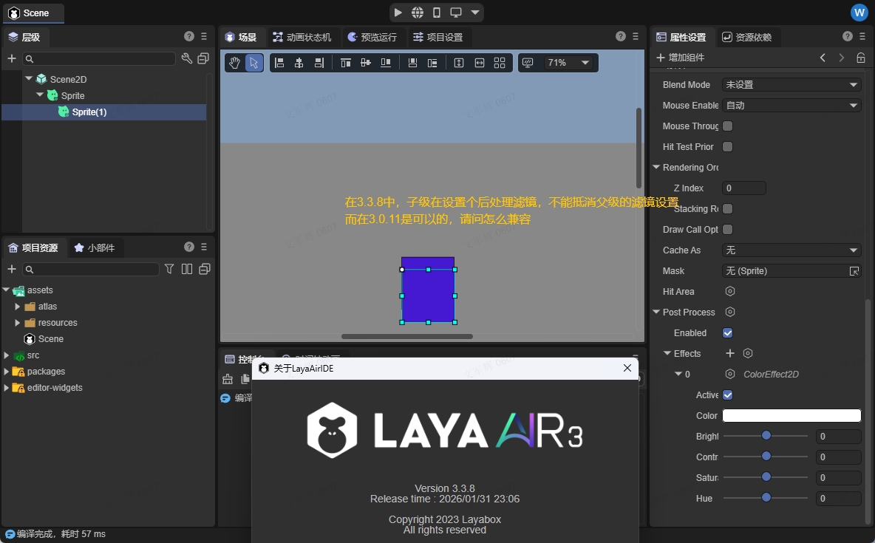Click the Play preview button
Image resolution: width=875 pixels, height=543 pixels.
coord(398,13)
